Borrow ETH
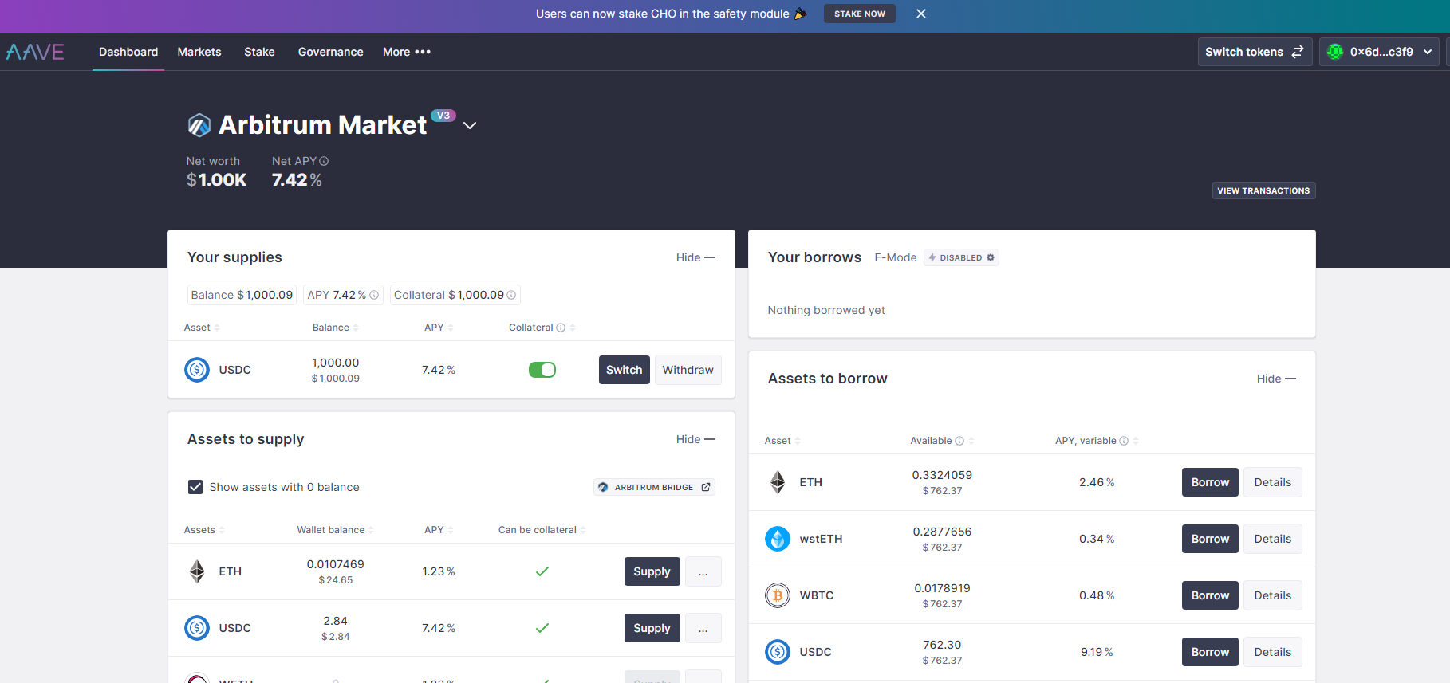 (x=1210, y=482)
